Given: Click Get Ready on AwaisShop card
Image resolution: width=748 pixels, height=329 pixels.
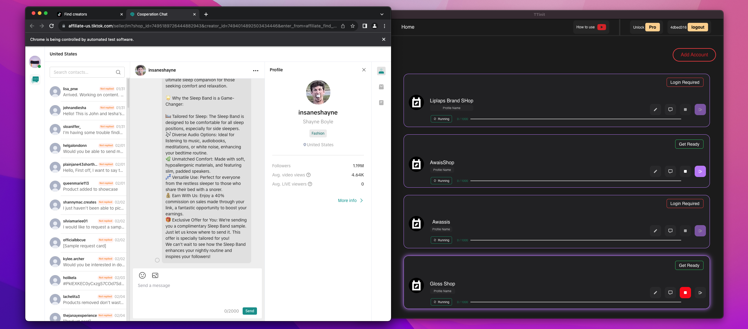Looking at the screenshot, I should click(689, 144).
